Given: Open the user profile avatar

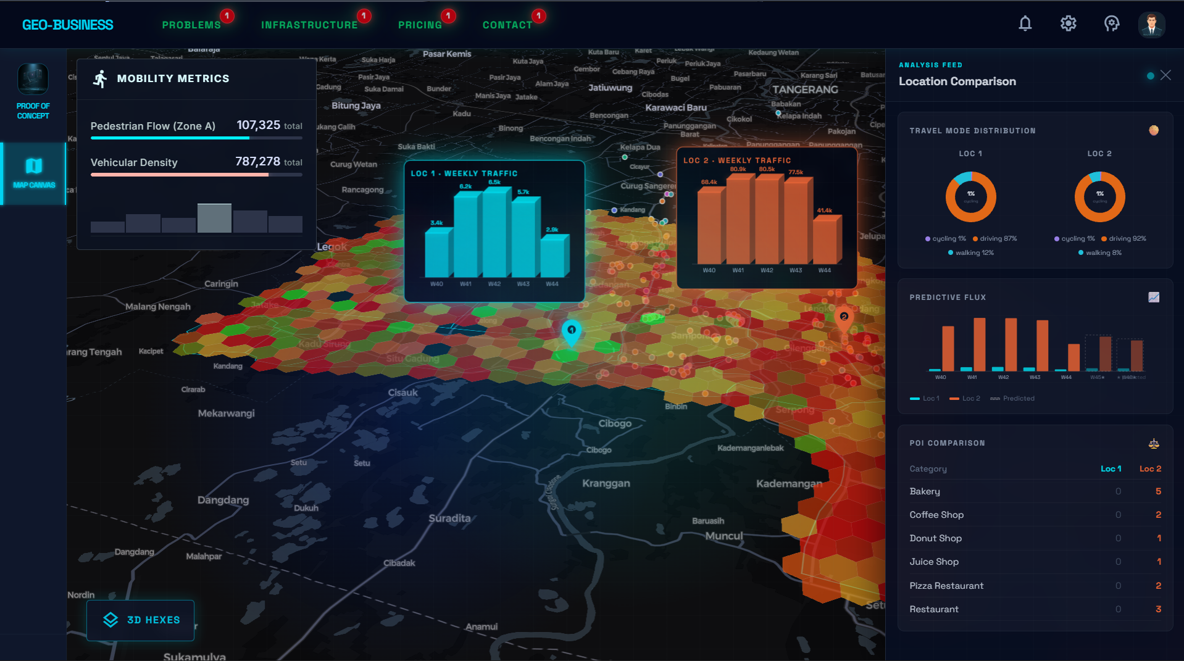Looking at the screenshot, I should pyautogui.click(x=1152, y=25).
